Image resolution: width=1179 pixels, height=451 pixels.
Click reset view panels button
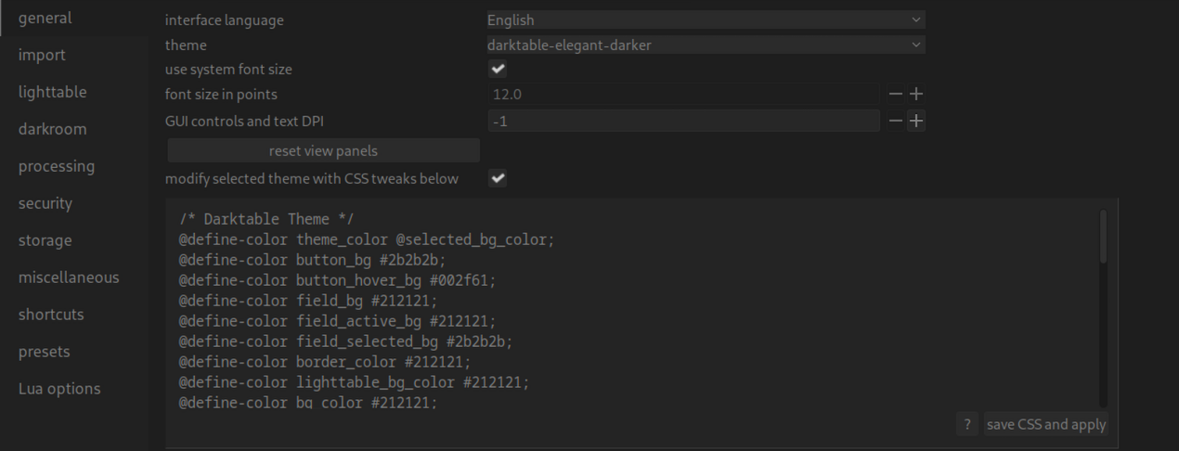click(x=323, y=150)
